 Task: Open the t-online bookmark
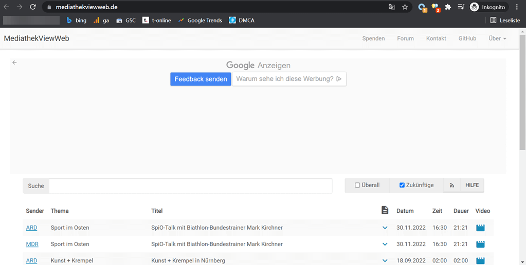157,21
